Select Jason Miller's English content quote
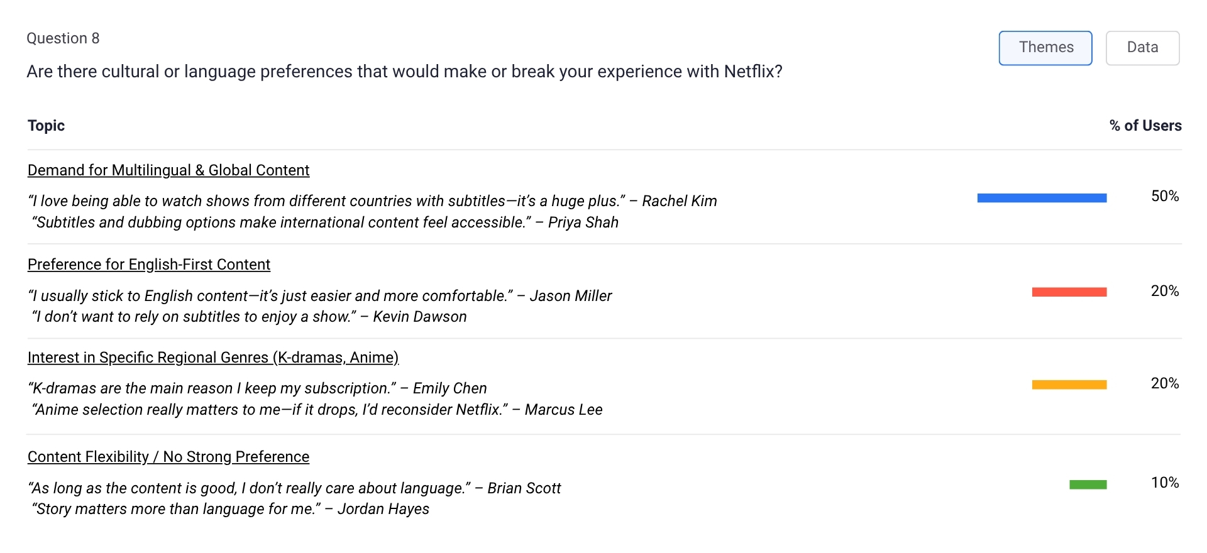Viewport: 1207px width, 553px height. pos(320,296)
